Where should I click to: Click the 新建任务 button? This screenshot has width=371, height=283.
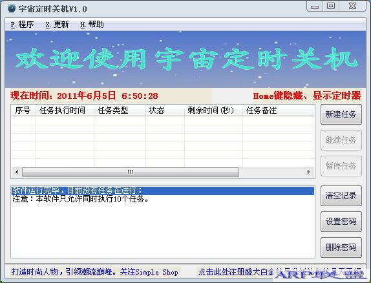[x=341, y=114]
